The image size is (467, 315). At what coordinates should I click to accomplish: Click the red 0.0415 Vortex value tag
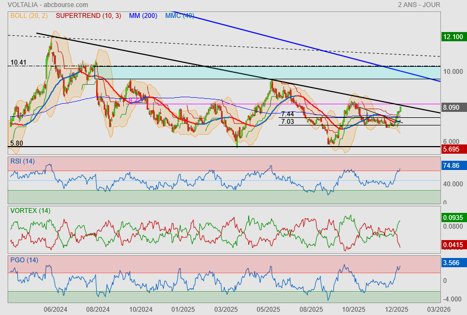coord(454,245)
